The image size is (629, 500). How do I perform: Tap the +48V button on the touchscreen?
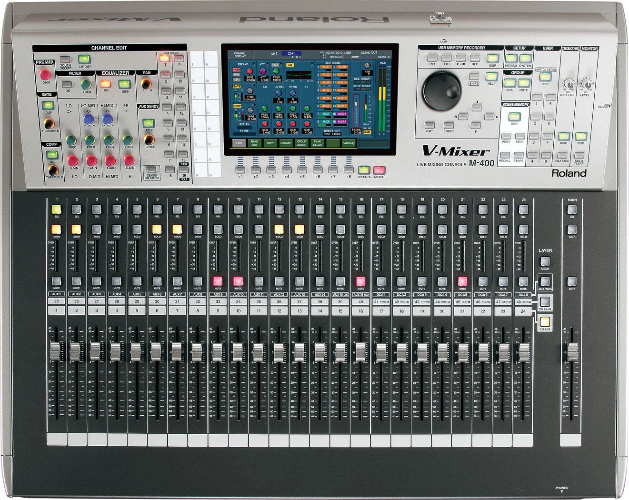pos(236,70)
